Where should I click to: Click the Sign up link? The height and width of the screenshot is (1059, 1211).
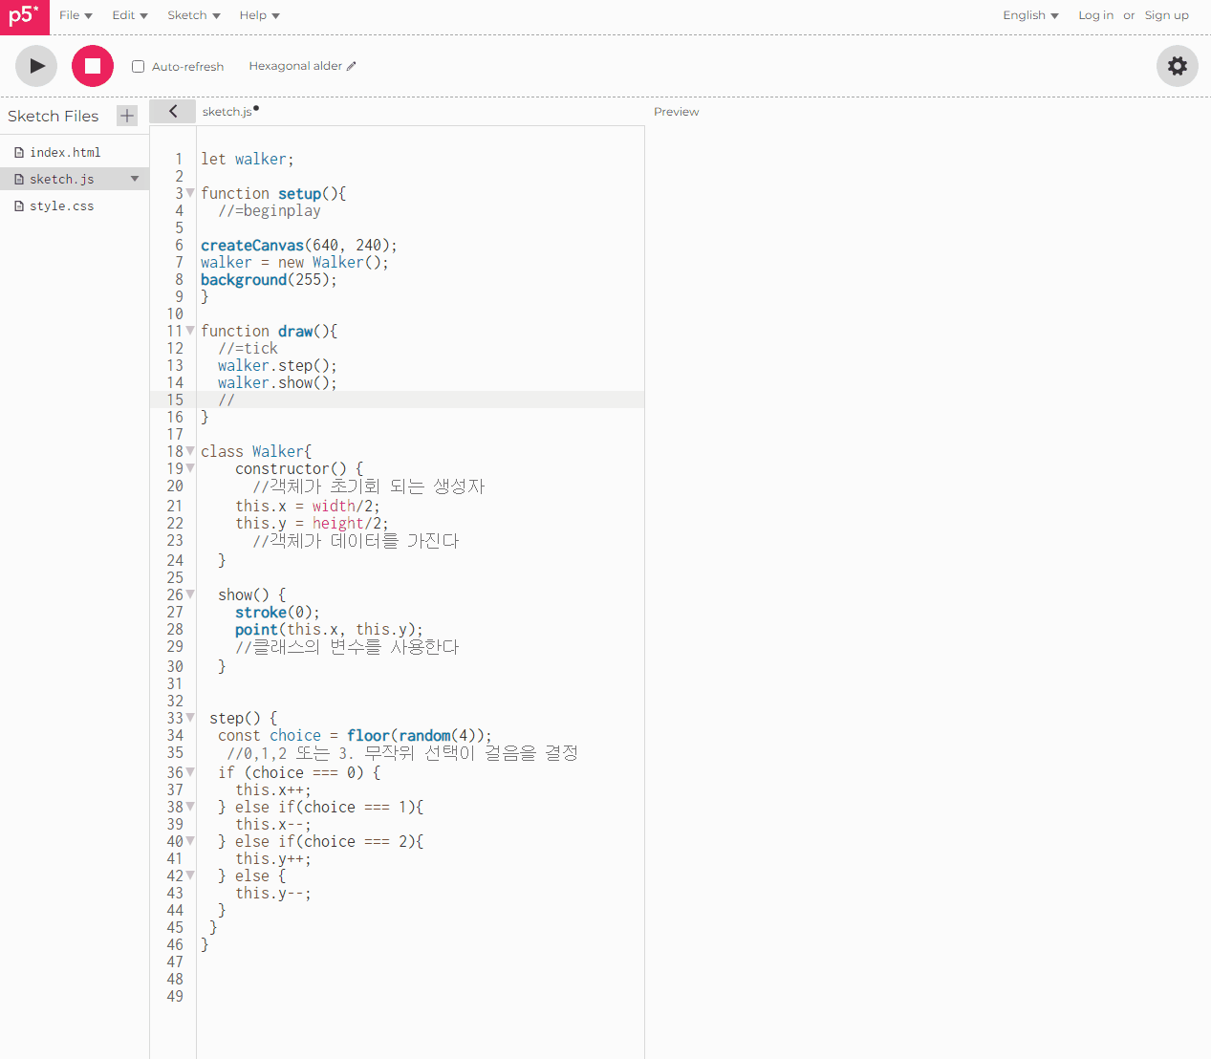(1167, 15)
